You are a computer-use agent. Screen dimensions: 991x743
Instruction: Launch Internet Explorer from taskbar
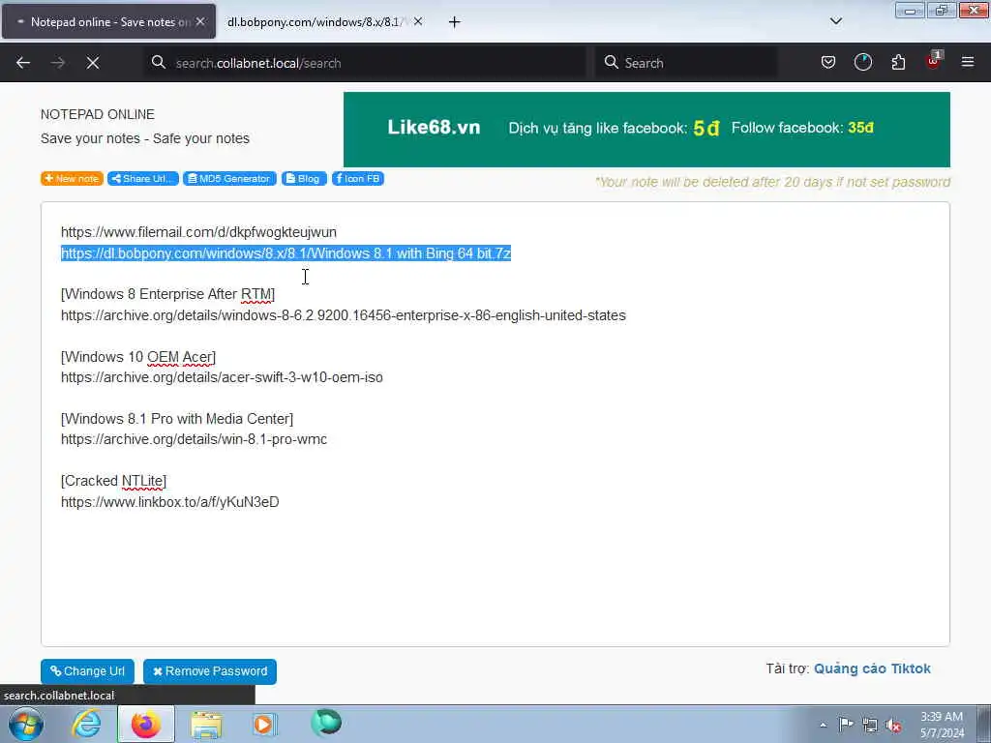point(86,724)
